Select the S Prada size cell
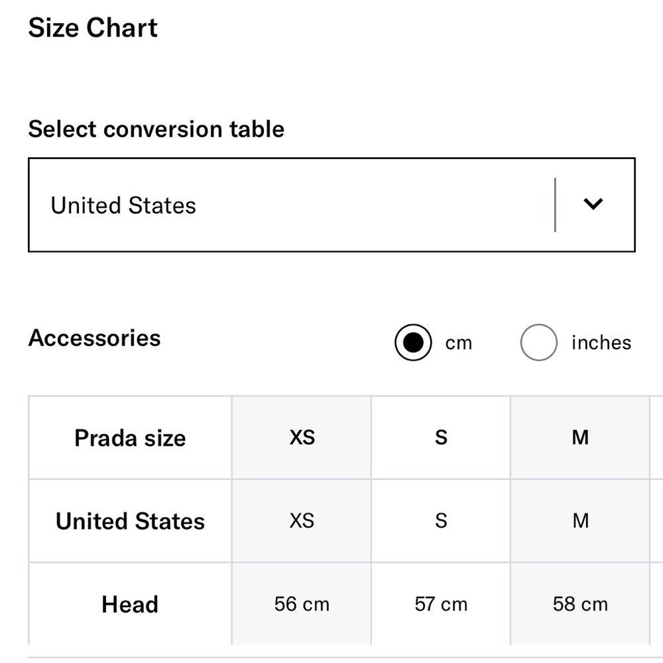The image size is (663, 663). [x=441, y=438]
